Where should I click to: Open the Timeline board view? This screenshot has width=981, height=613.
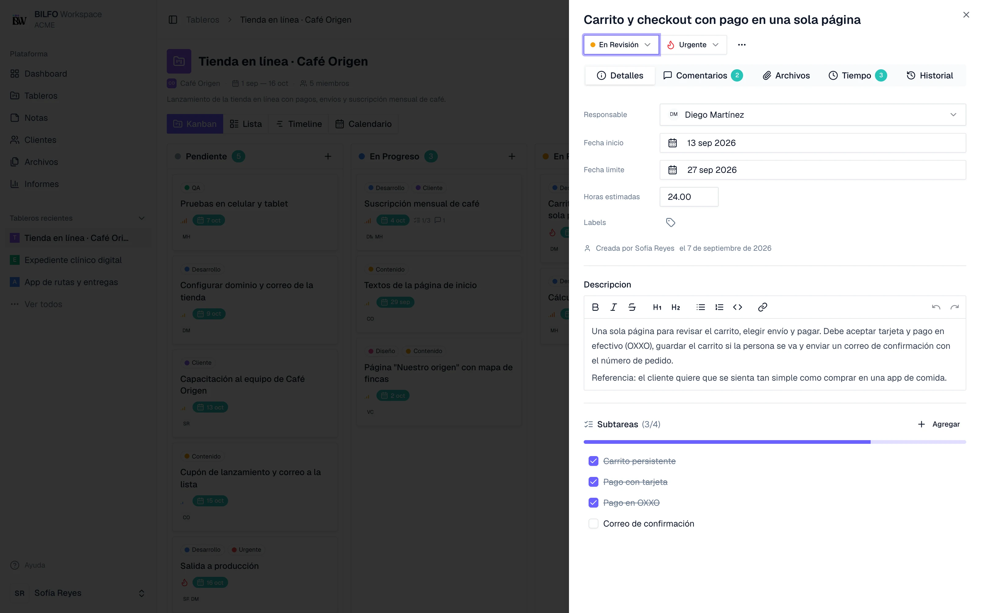(299, 124)
